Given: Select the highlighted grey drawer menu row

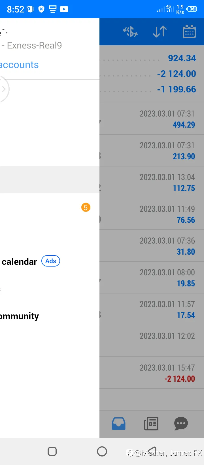Looking at the screenshot, I should (50, 180).
